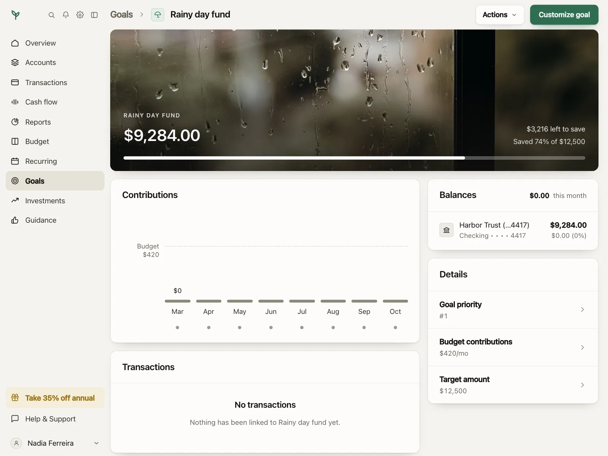This screenshot has height=456, width=608.
Task: Click the "Budget $420" chart label
Action: [x=148, y=250]
